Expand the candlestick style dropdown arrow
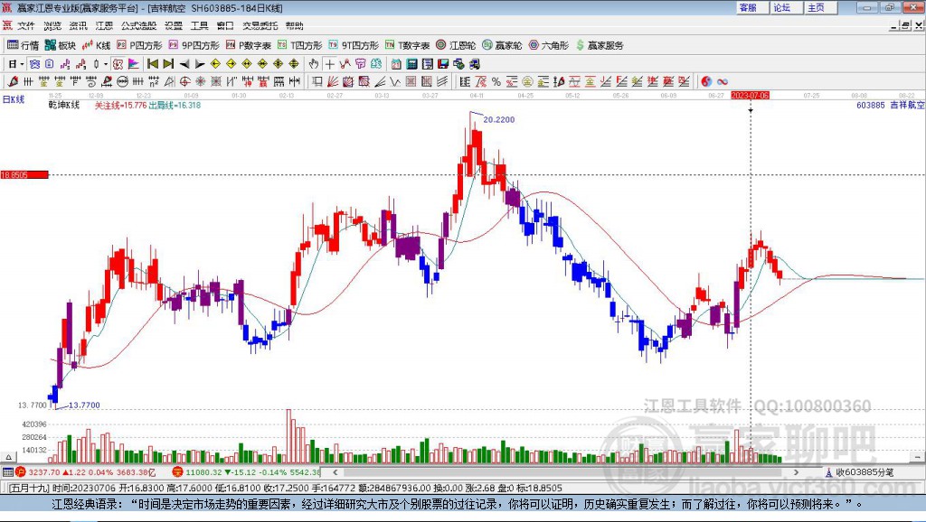 point(105,64)
